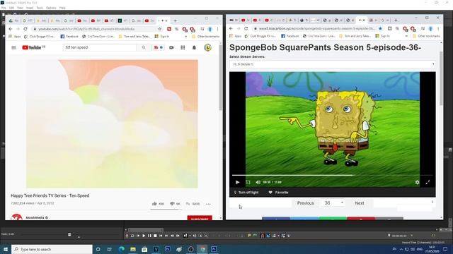Toggle the red Snapping magnet icon in Vegas
Screen dimensions: 453x254
pyautogui.click(x=263, y=236)
